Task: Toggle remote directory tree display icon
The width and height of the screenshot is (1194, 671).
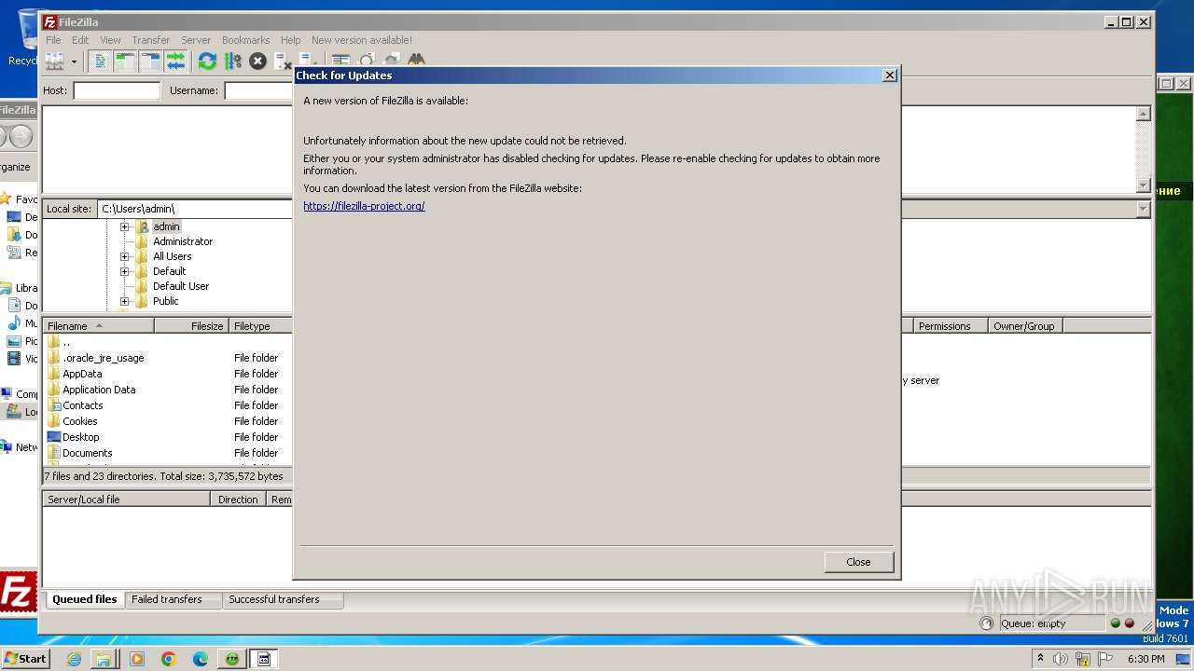Action: pyautogui.click(x=150, y=62)
